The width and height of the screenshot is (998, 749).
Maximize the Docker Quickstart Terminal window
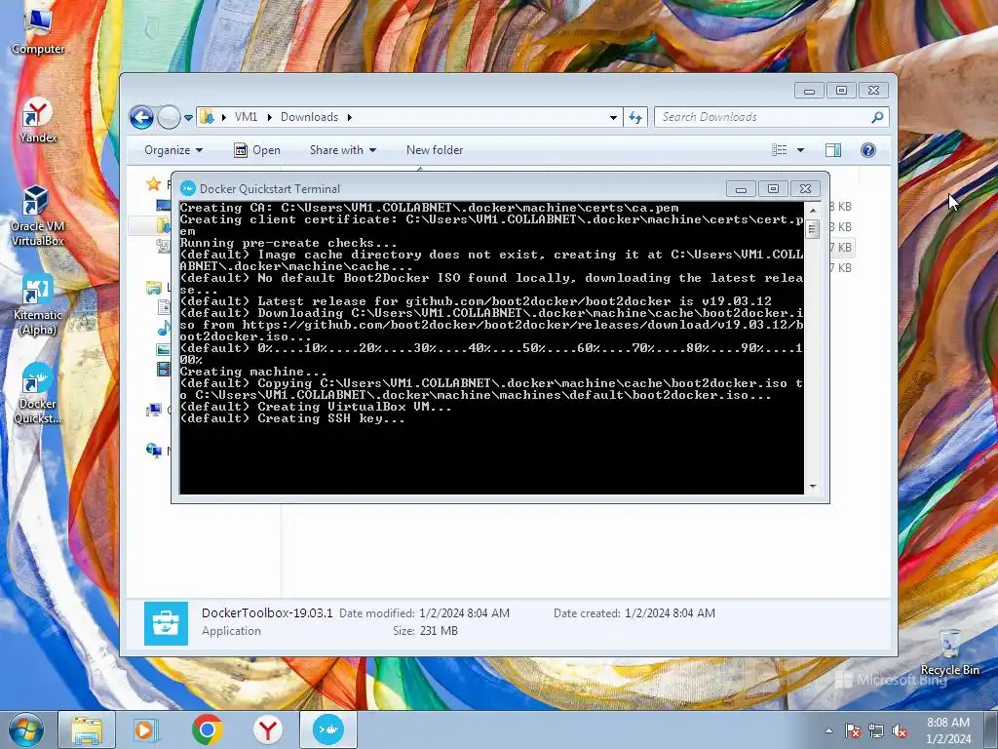coord(773,188)
